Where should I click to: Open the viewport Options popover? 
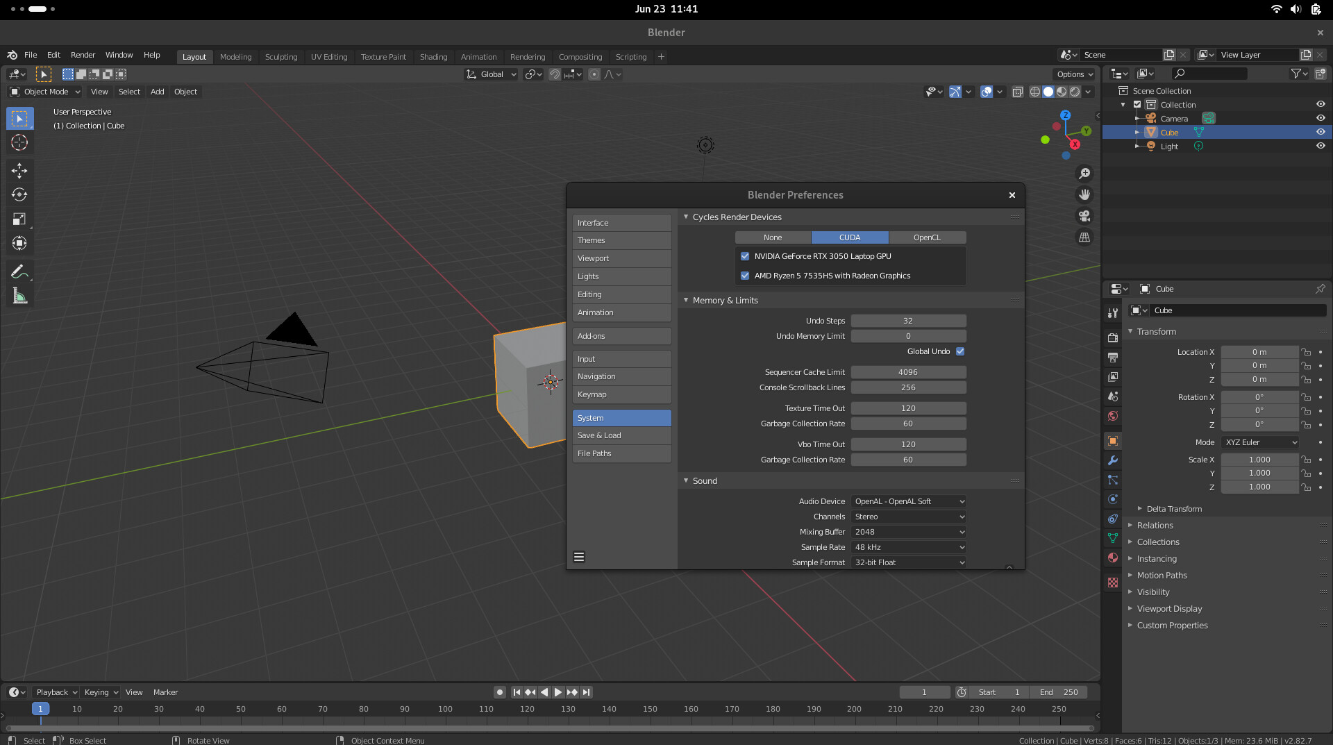coord(1074,74)
